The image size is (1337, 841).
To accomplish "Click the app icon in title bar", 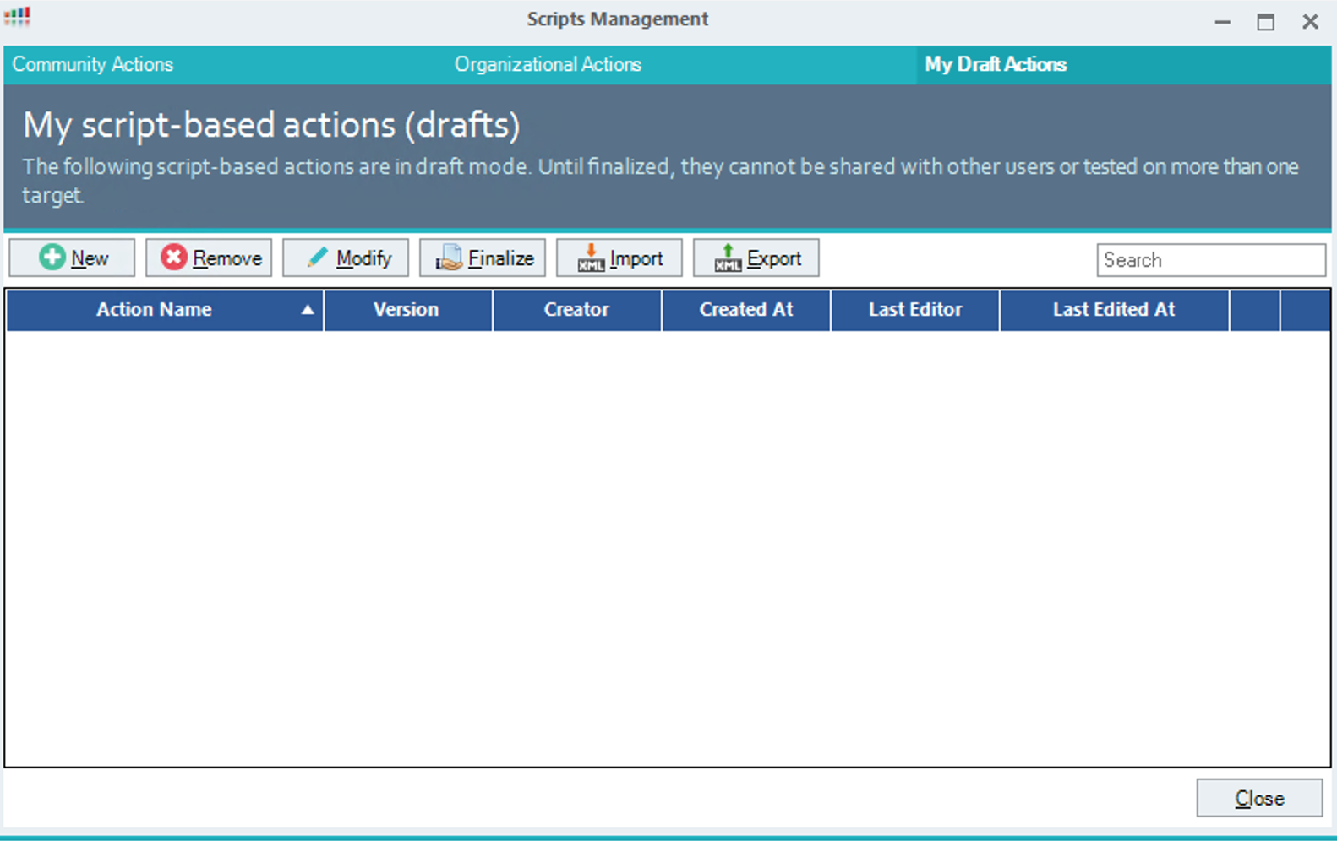I will (x=17, y=17).
